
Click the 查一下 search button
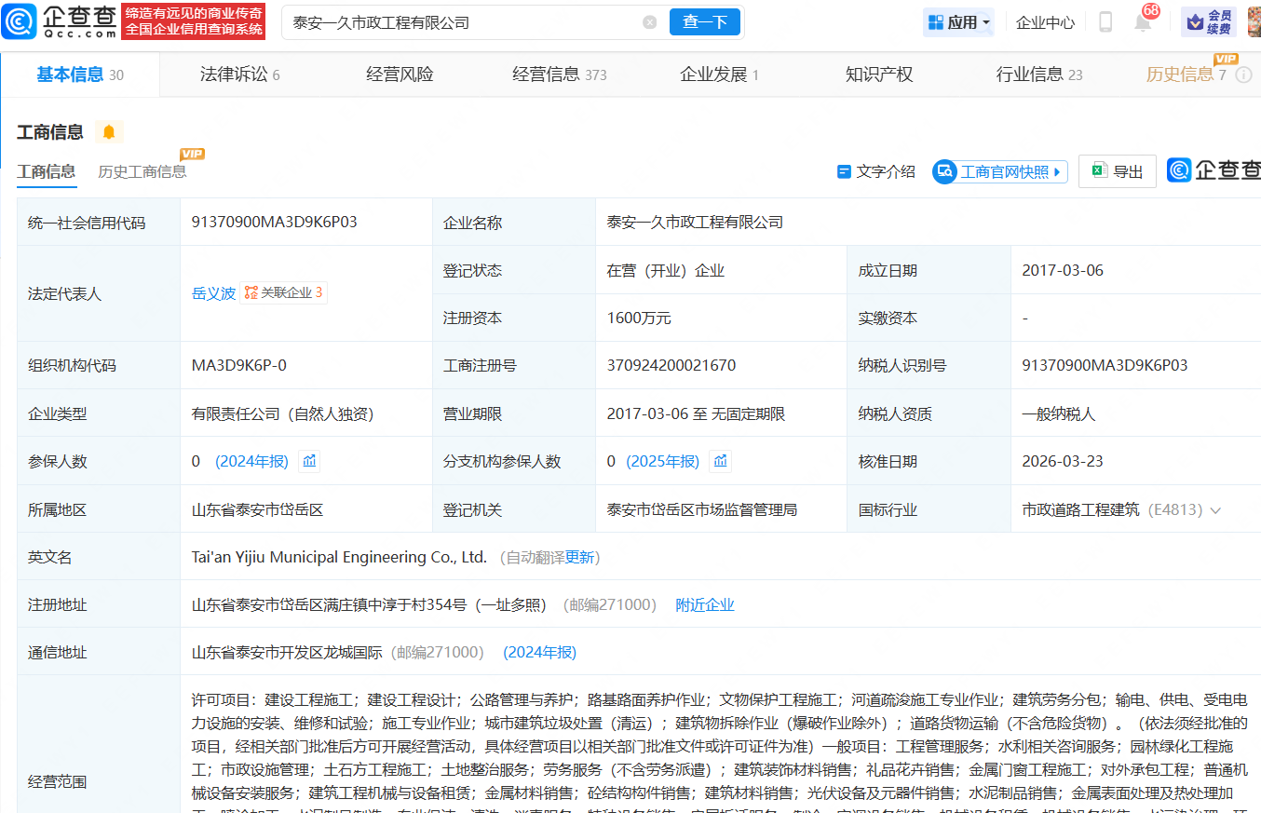tap(705, 22)
